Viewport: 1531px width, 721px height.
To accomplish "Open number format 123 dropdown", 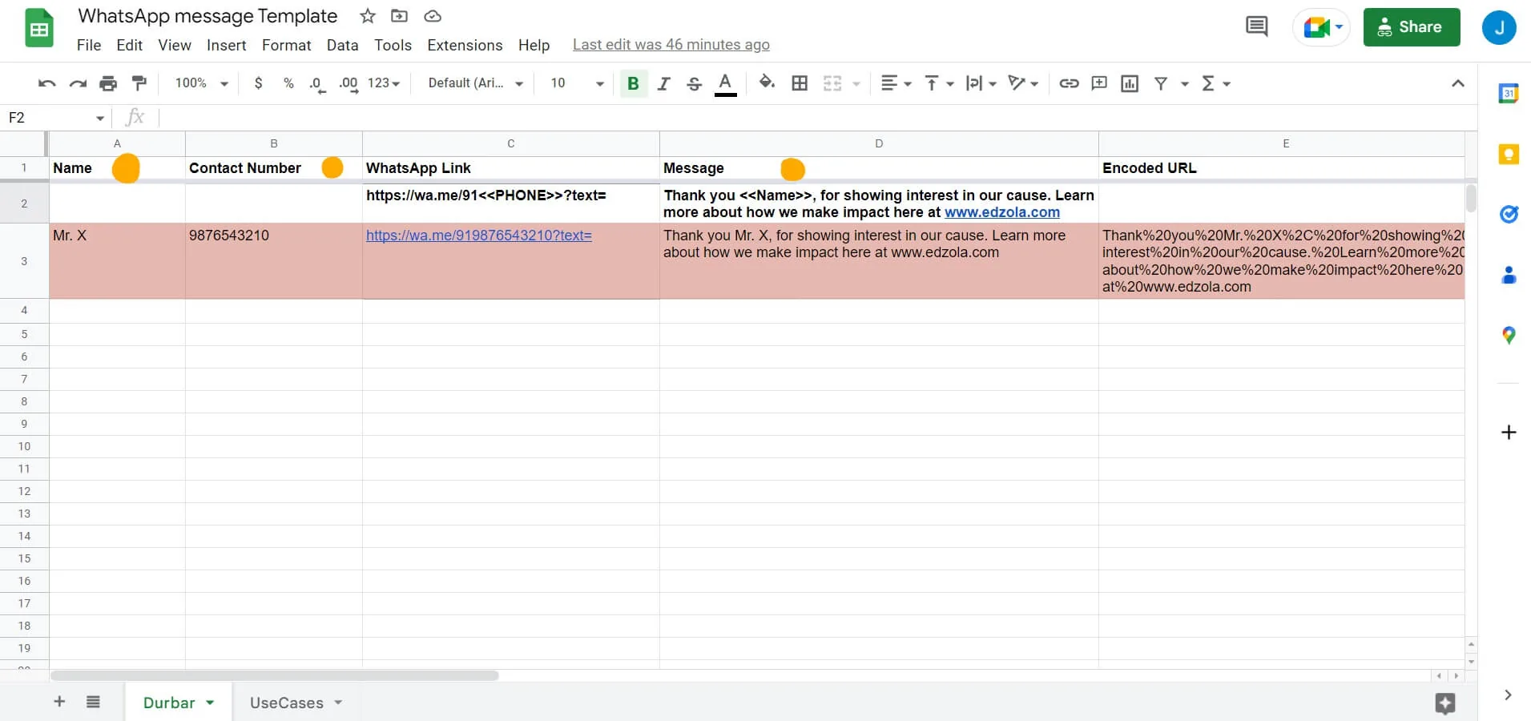I will tap(384, 83).
